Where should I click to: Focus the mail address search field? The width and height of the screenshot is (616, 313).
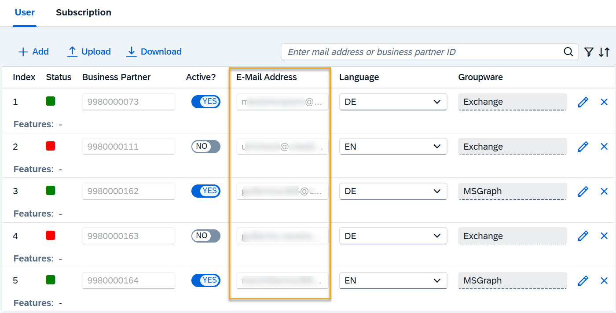(422, 52)
